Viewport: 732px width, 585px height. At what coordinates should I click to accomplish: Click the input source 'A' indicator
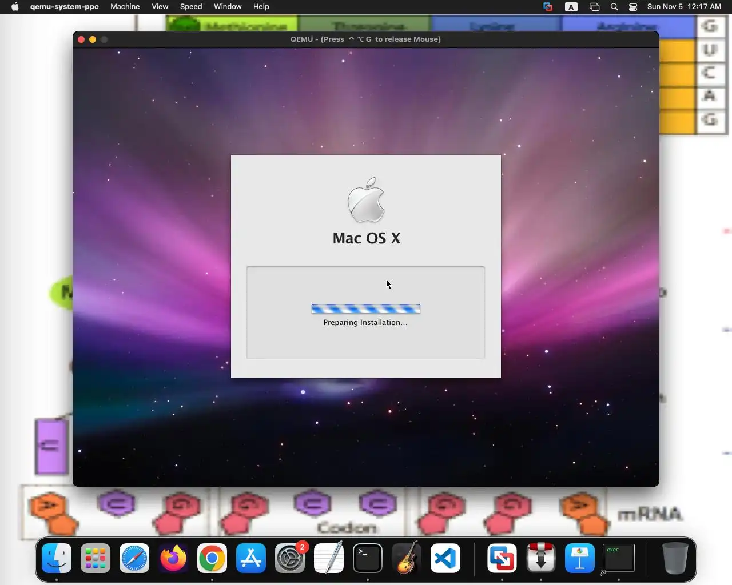click(571, 7)
